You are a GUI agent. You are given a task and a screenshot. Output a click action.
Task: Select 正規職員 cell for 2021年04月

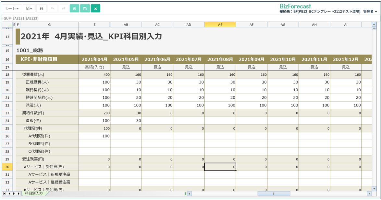95,82
